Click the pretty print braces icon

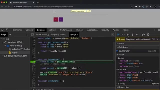coord(32,89)
